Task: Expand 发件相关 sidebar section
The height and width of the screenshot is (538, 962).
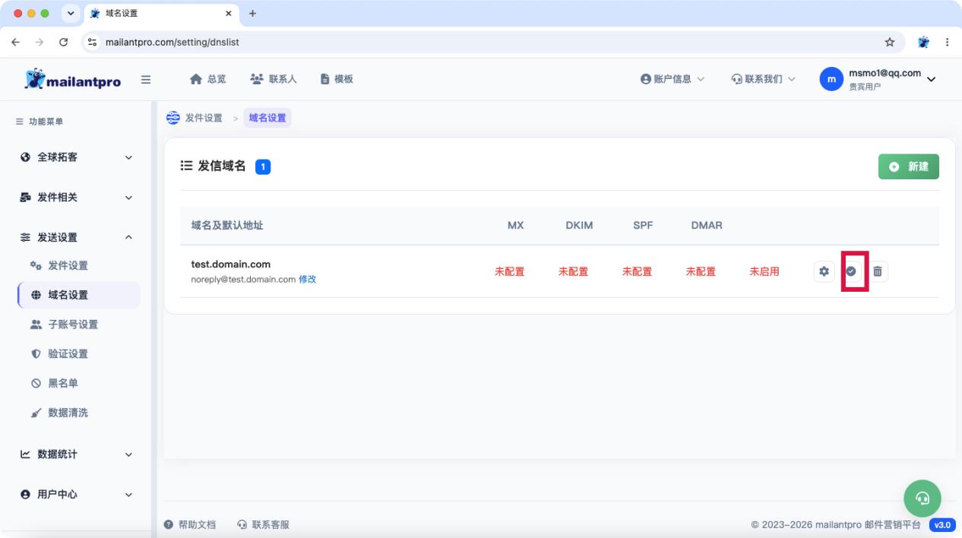Action: [x=76, y=198]
